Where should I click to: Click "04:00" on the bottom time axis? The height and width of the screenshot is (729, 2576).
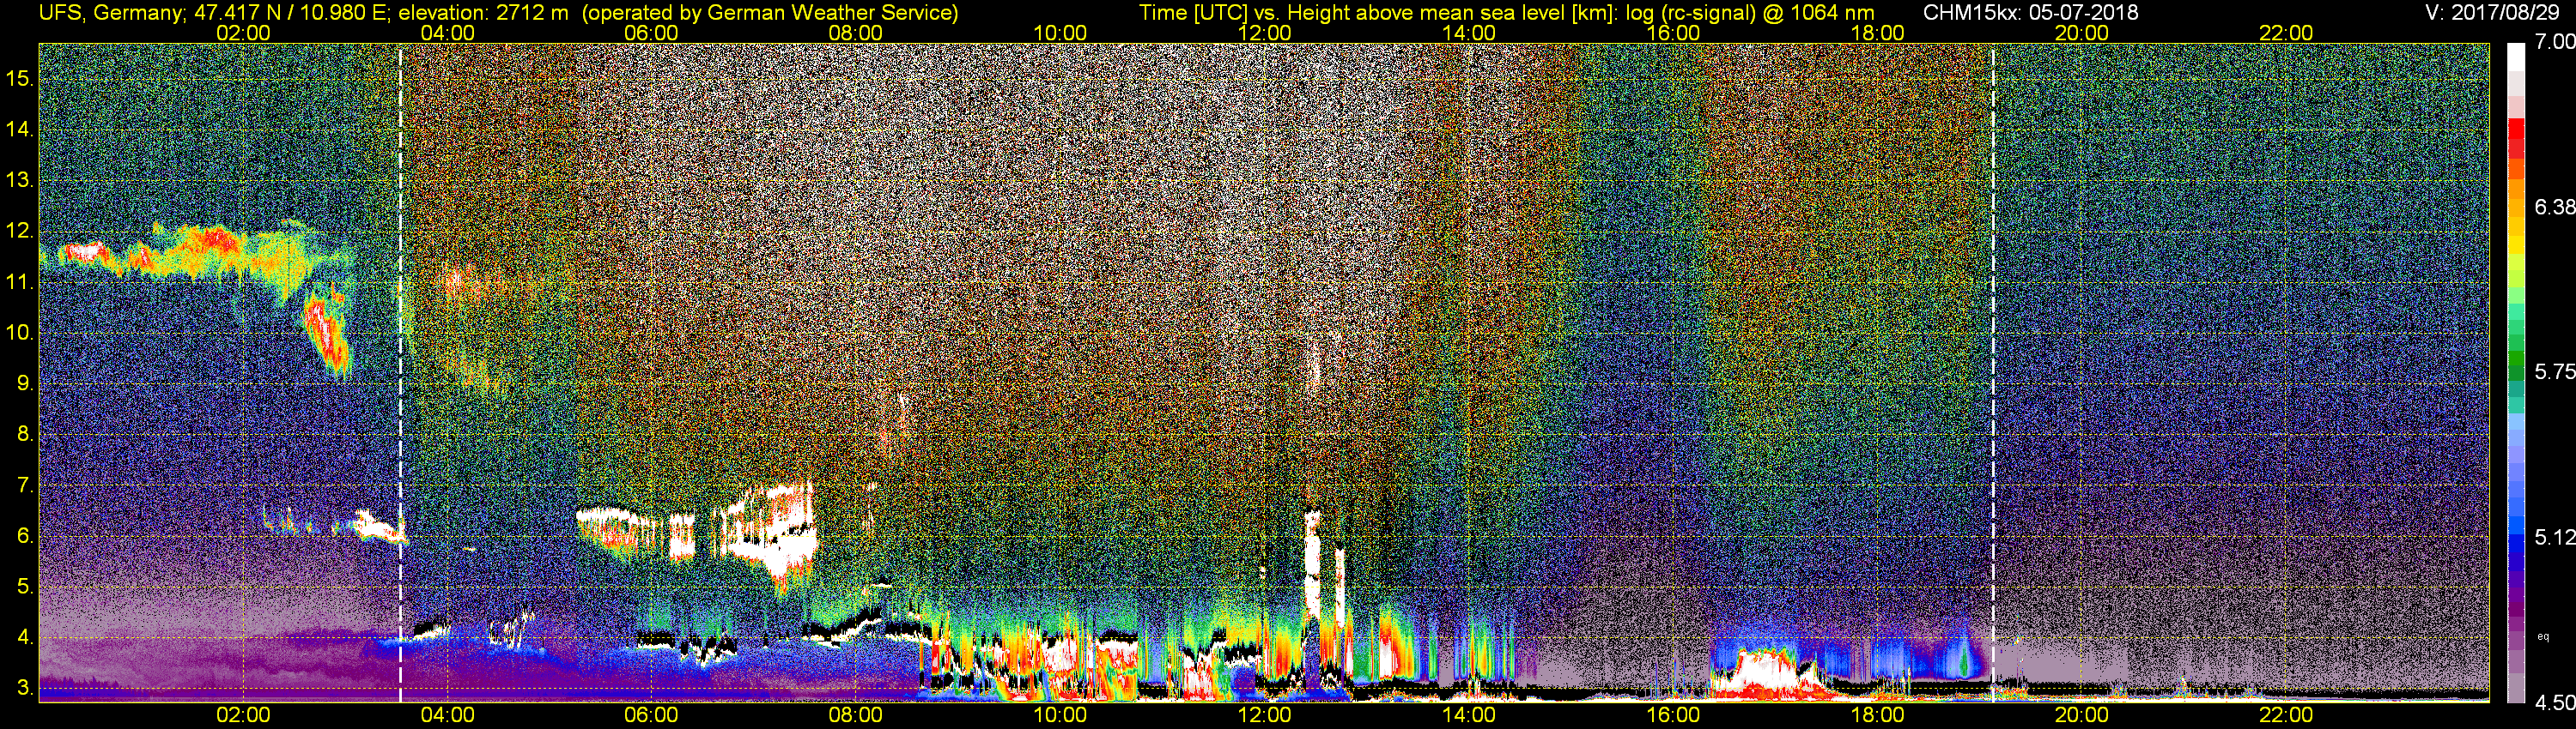tap(447, 715)
